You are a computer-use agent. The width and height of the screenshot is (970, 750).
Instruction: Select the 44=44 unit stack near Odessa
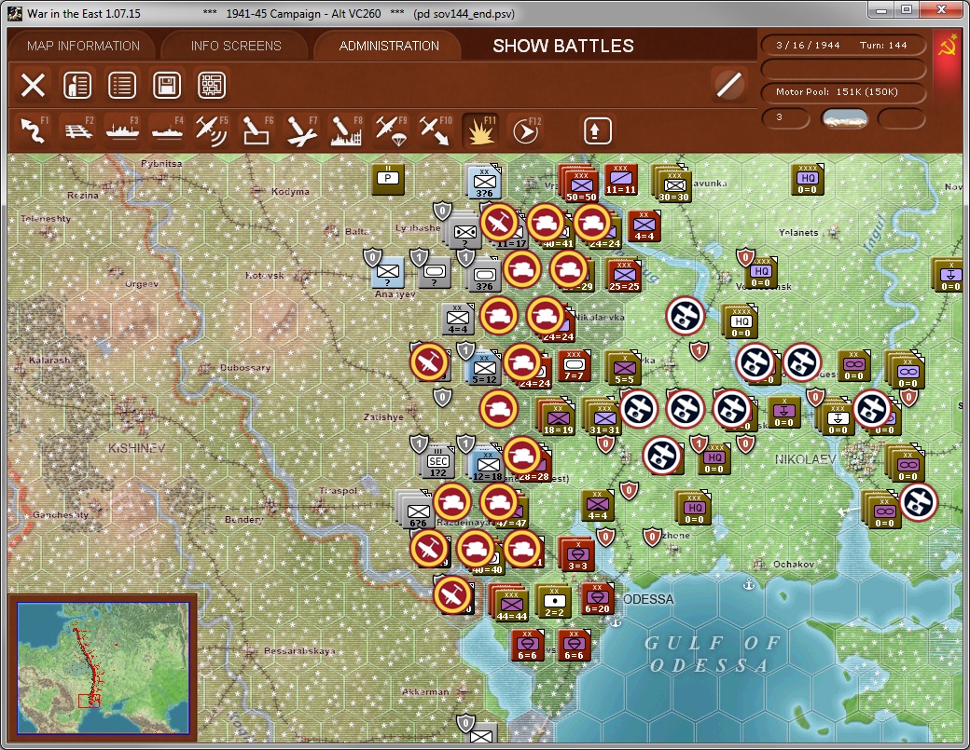[510, 603]
